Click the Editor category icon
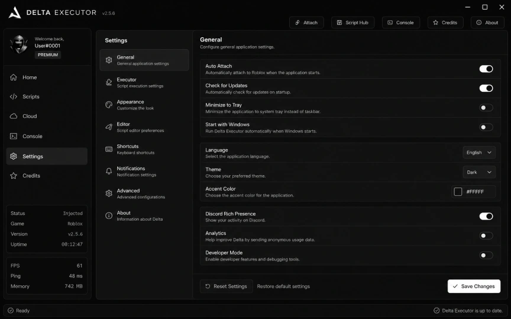This screenshot has height=319, width=511. click(109, 127)
